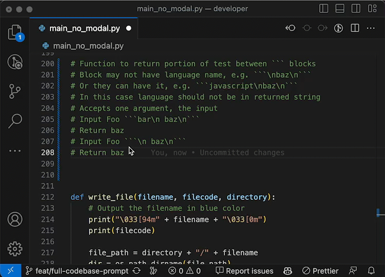Click the blame text 'You, now • Uncommitted changes'
This screenshot has height=277, width=385.
click(x=217, y=152)
